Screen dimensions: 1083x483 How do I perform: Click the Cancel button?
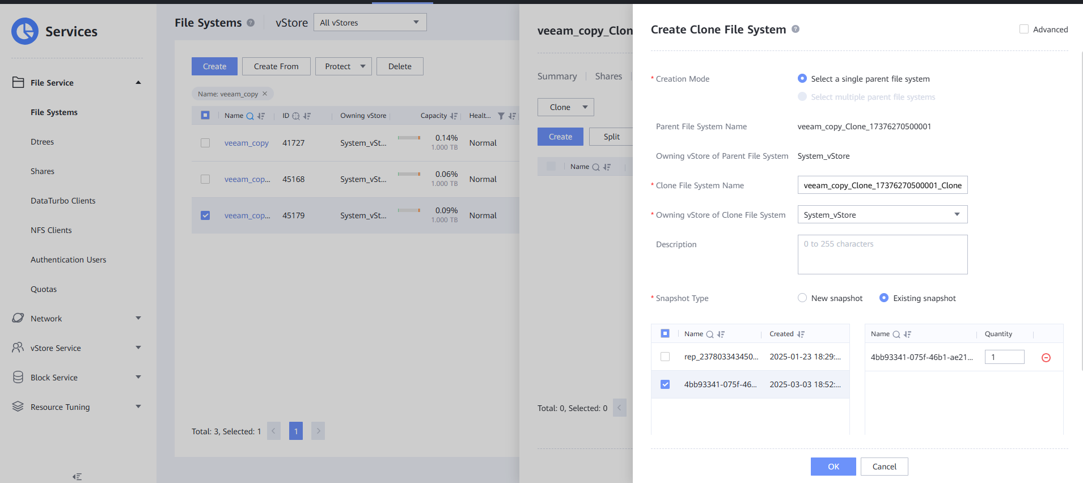(884, 467)
